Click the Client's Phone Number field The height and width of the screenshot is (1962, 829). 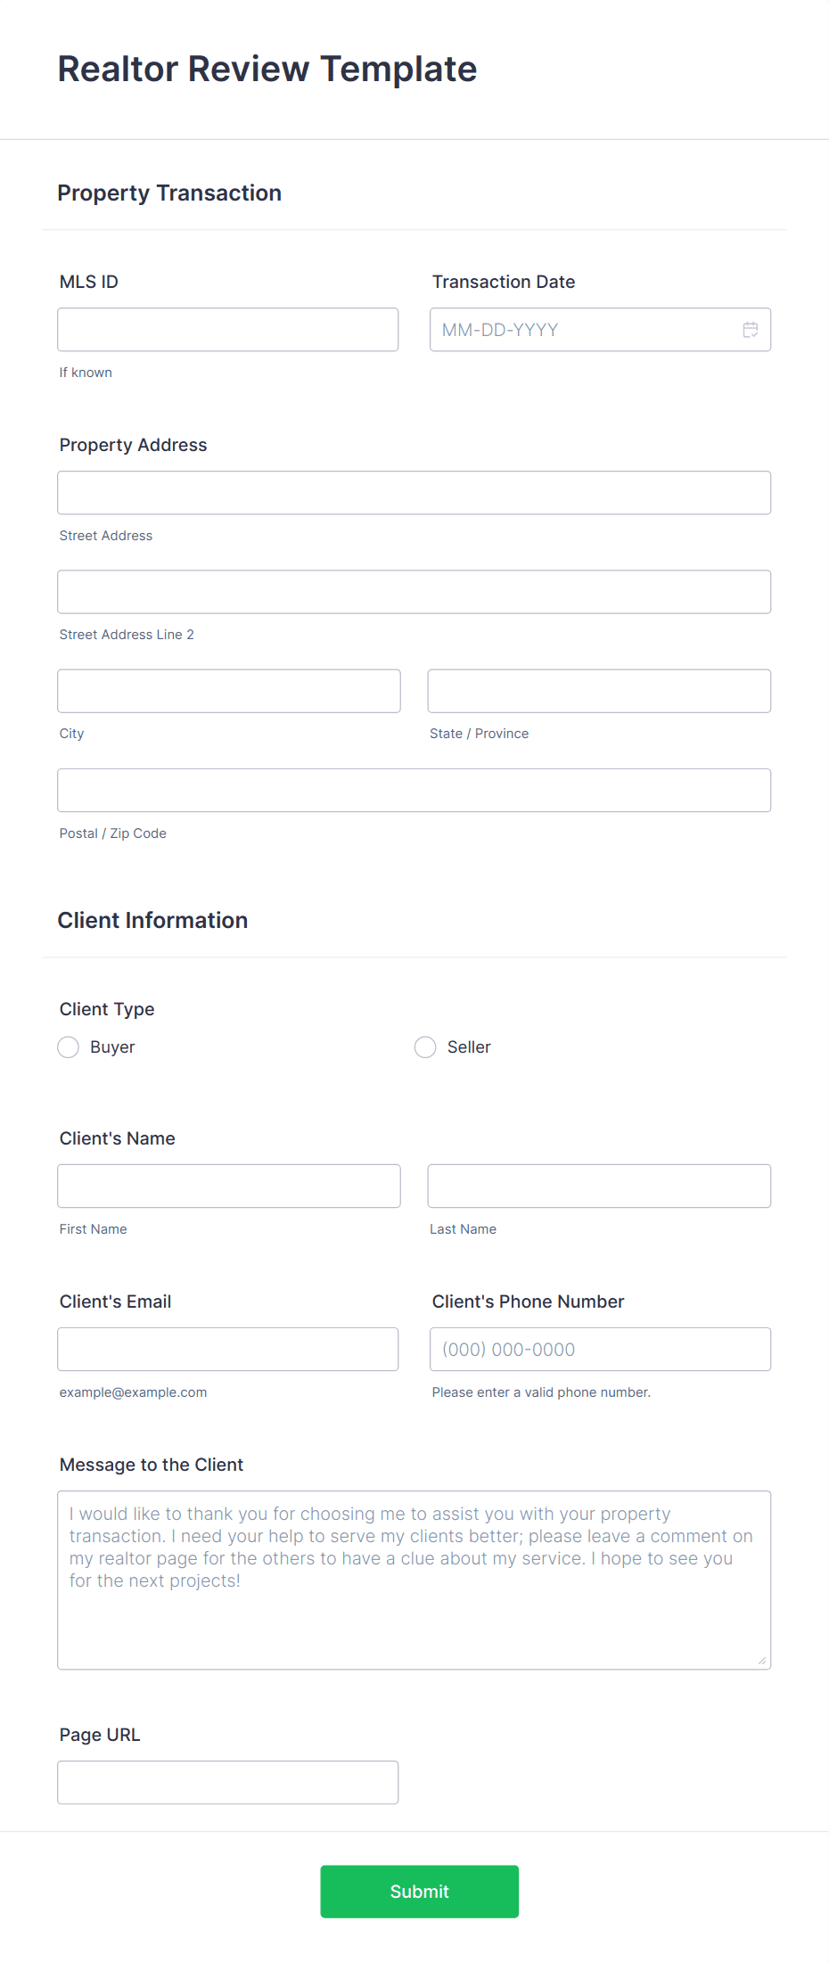(x=599, y=1349)
